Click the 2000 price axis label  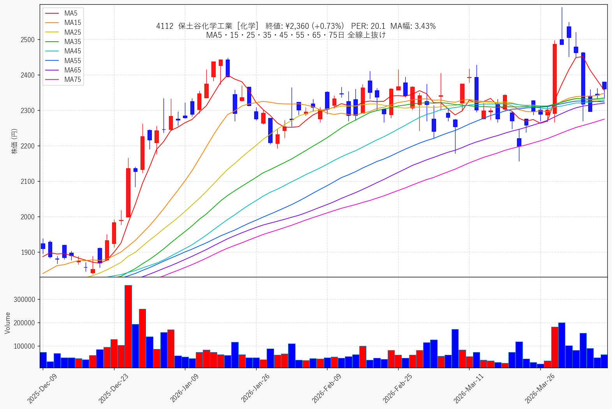pyautogui.click(x=28, y=217)
